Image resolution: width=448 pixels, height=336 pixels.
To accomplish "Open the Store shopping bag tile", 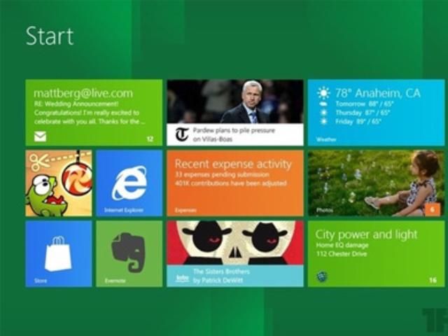I will 59,253.
